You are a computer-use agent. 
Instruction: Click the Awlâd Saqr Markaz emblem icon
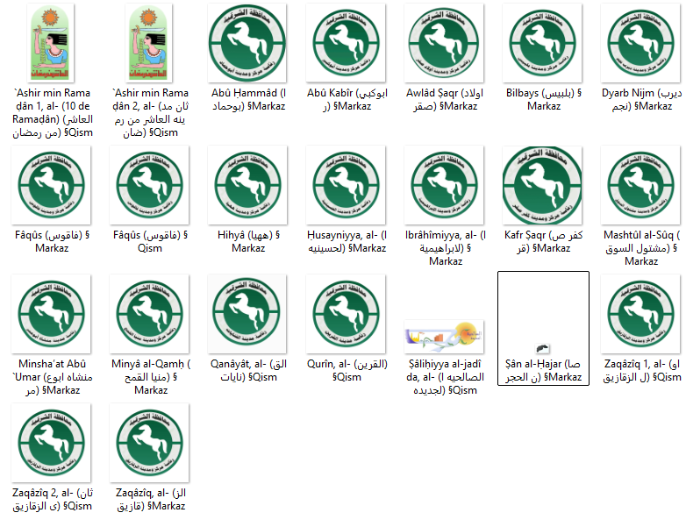pos(444,43)
